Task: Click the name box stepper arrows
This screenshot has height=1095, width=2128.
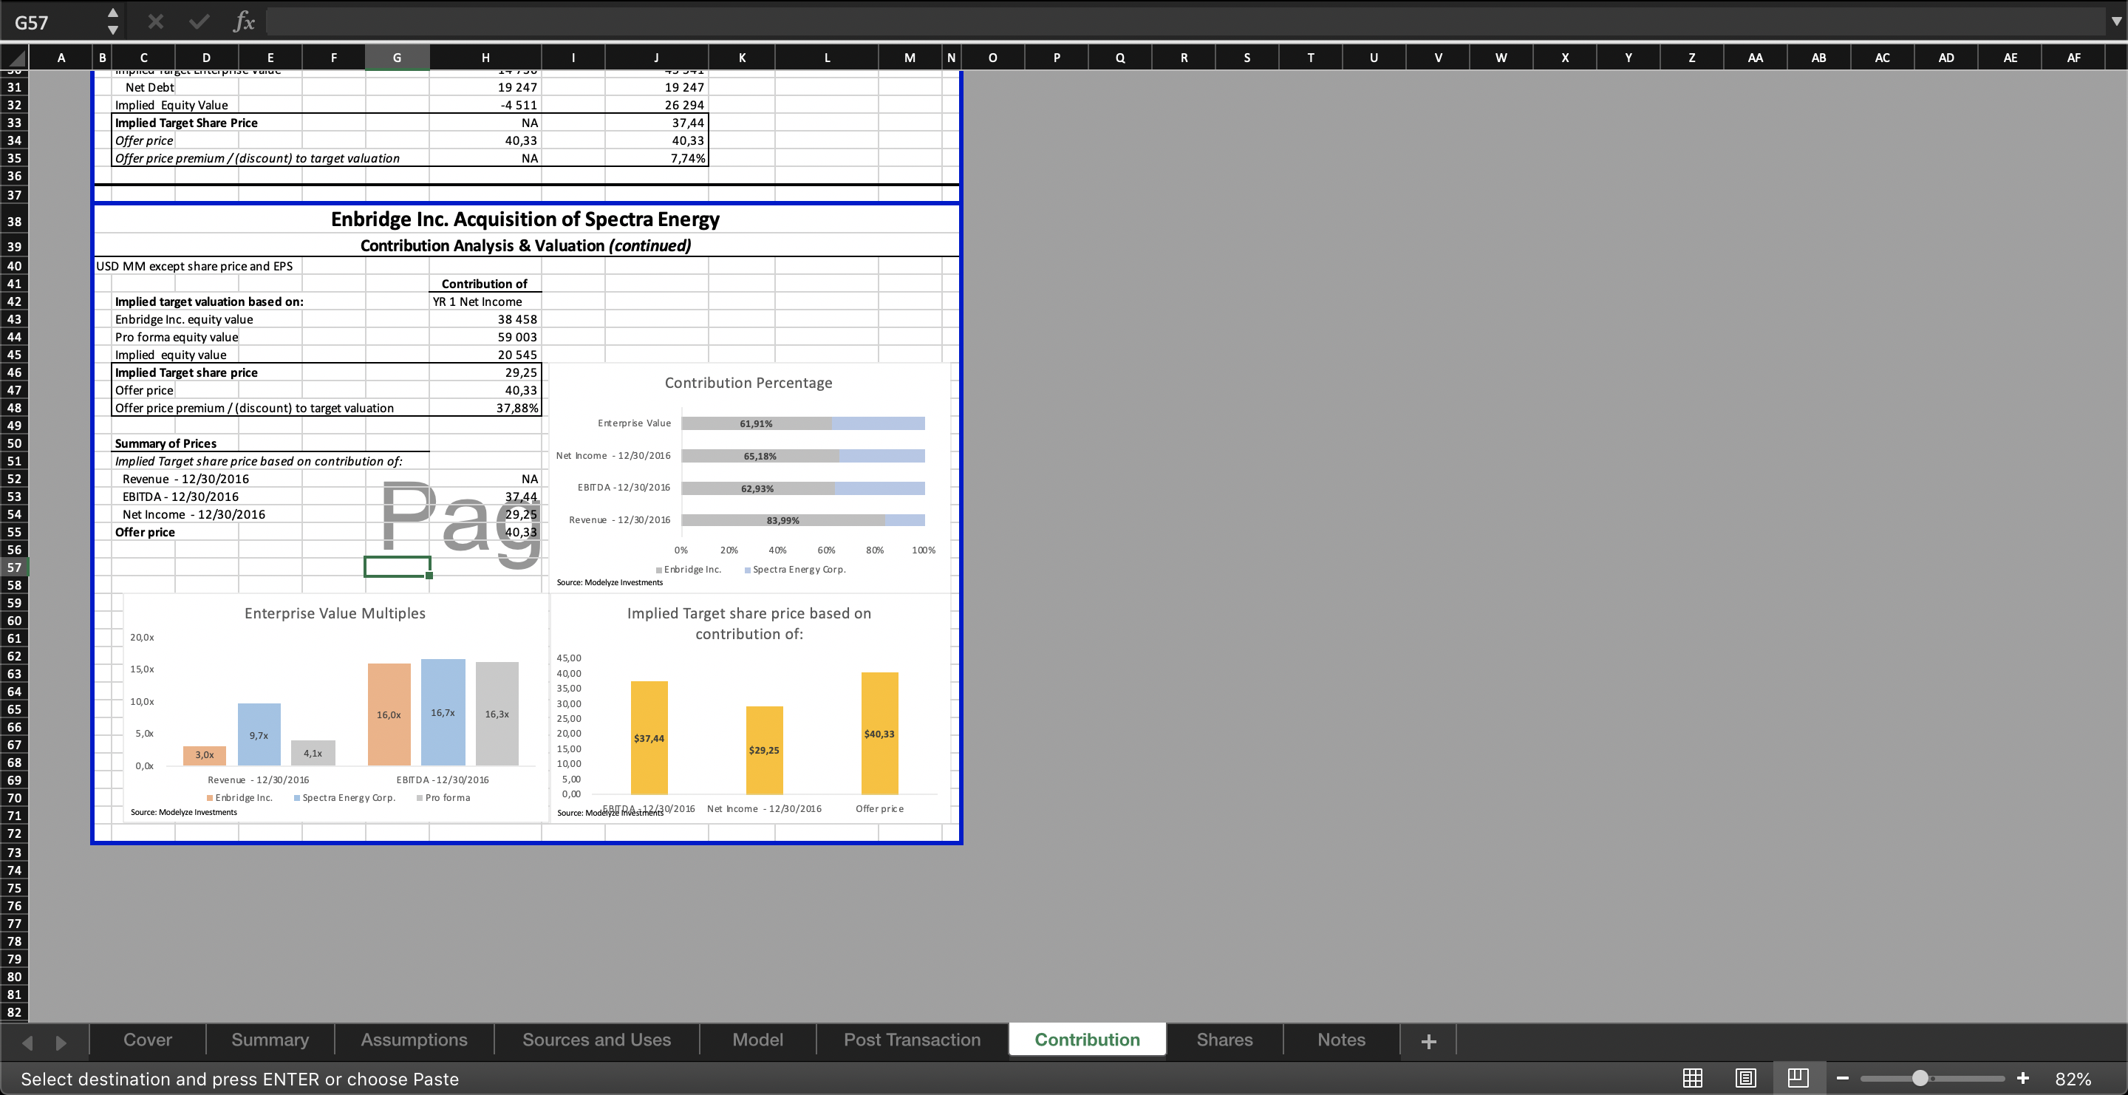Action: 113,21
